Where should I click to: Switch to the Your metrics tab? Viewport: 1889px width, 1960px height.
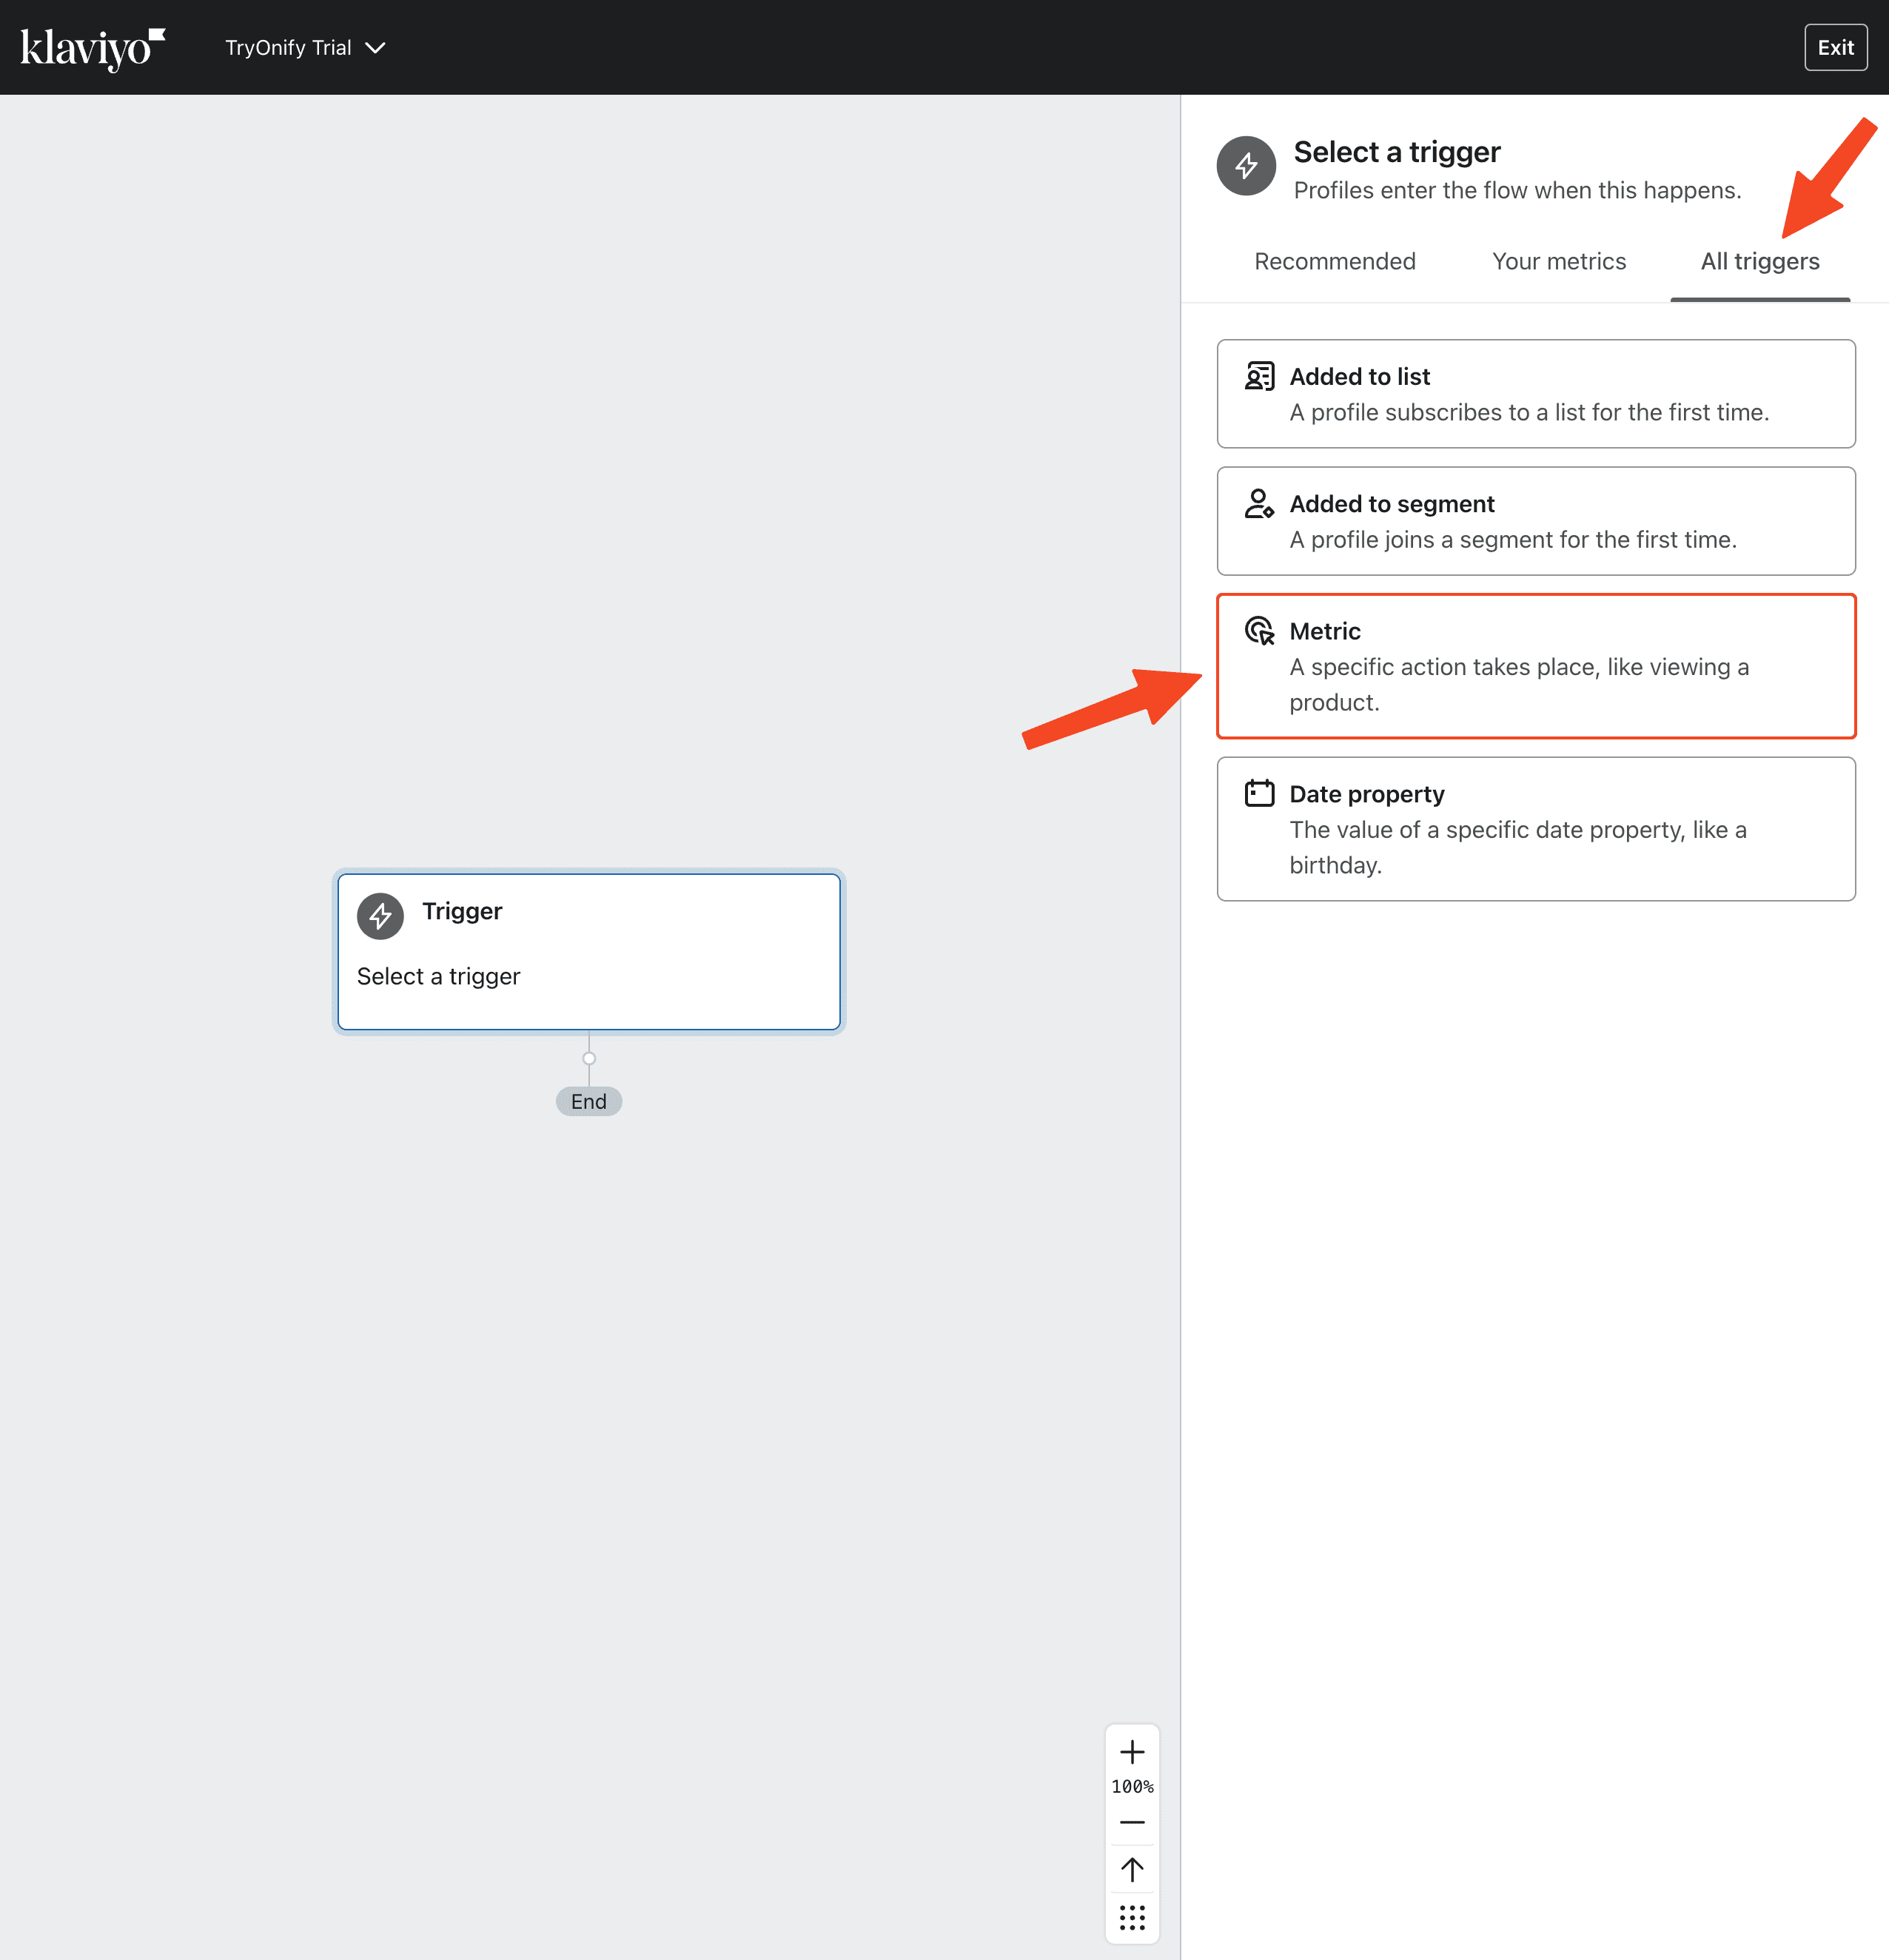pyautogui.click(x=1558, y=261)
